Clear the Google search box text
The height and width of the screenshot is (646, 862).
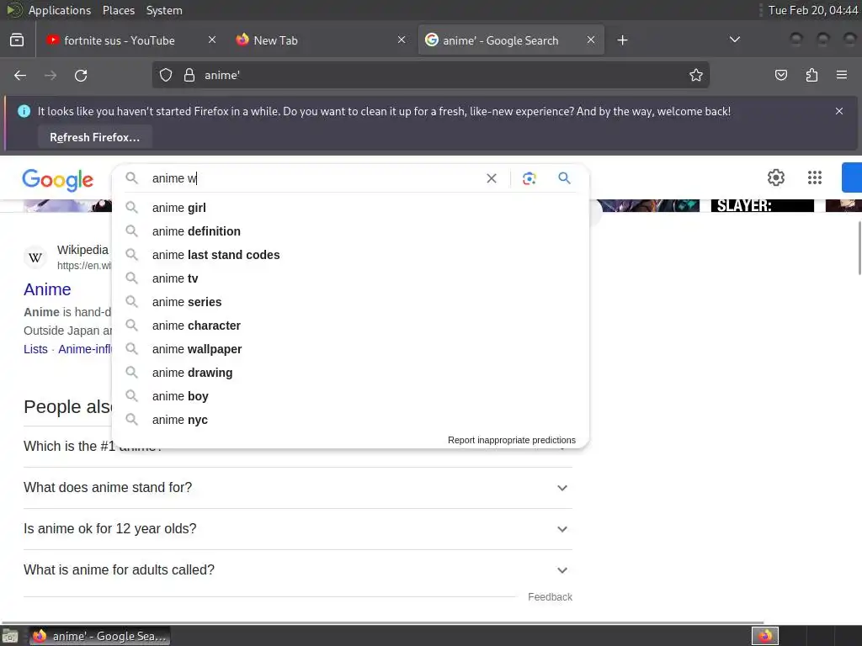[492, 178]
